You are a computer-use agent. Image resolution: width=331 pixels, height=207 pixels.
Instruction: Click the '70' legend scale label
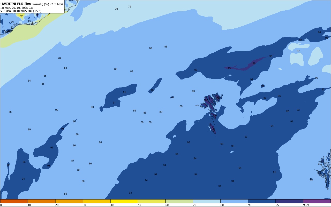tap(194, 205)
